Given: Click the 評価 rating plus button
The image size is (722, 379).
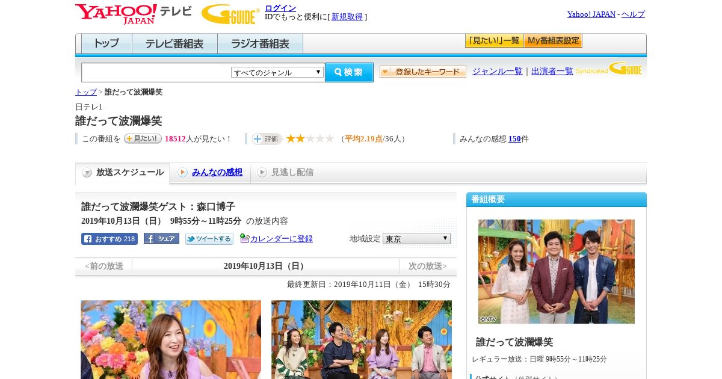Looking at the screenshot, I should pyautogui.click(x=267, y=139).
